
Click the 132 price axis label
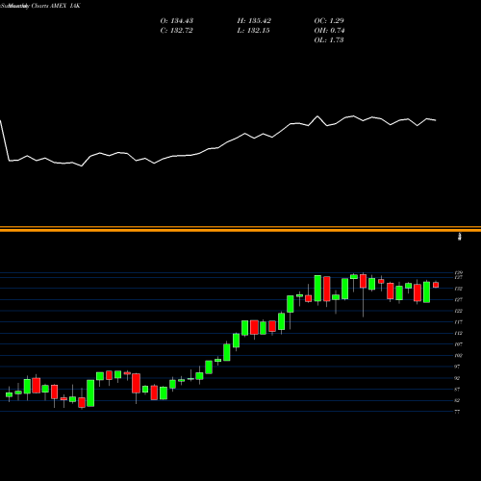tap(459, 289)
